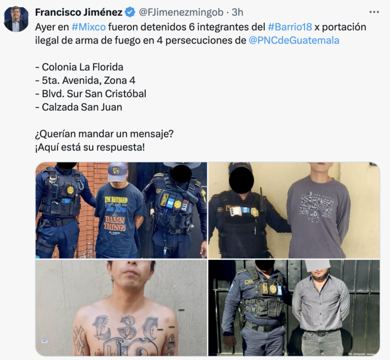This screenshot has height=360, width=390.
Task: Open the photo with the I'm Retired shirt
Action: click(121, 210)
